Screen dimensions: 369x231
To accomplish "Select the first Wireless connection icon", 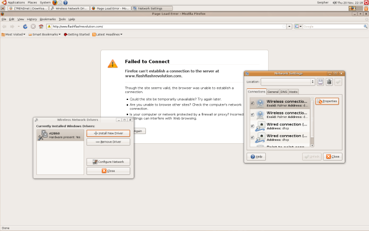I will [260, 103].
